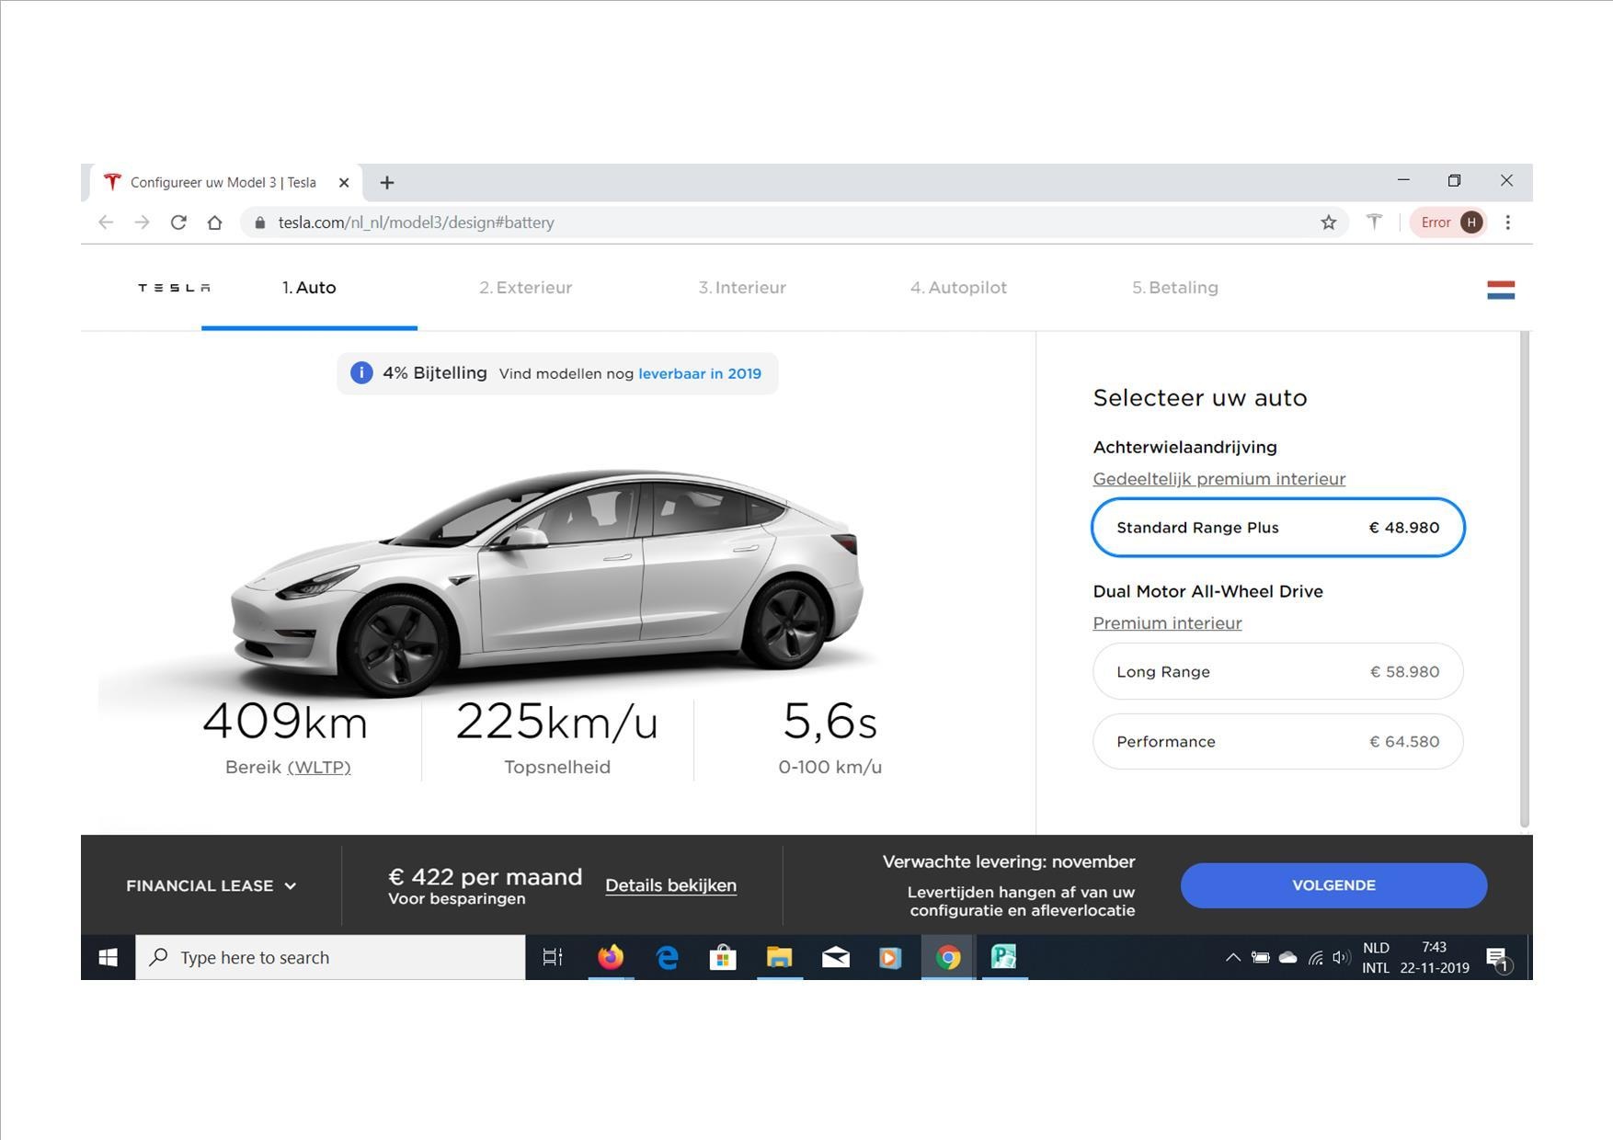The image size is (1613, 1140).
Task: Click the € 422 per maand price
Action: click(485, 877)
